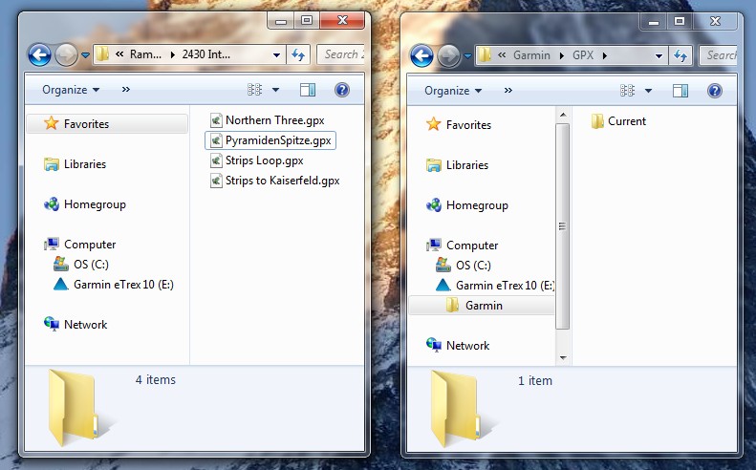Viewport: 756px width, 470px height.
Task: Click the navigation pane scrollbar in right window
Action: (x=563, y=229)
